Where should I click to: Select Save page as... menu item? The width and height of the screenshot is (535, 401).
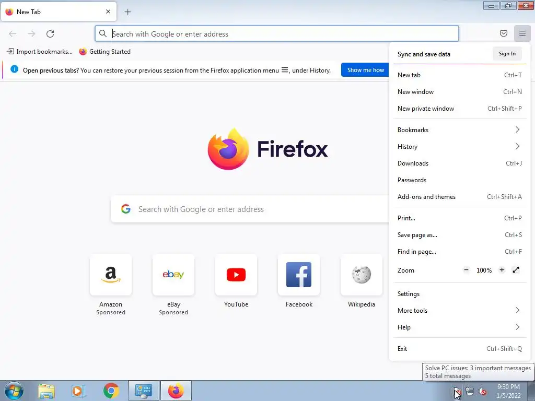point(459,234)
